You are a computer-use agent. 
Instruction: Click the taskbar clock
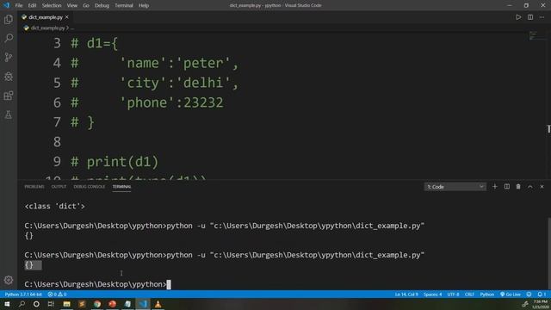(x=540, y=304)
